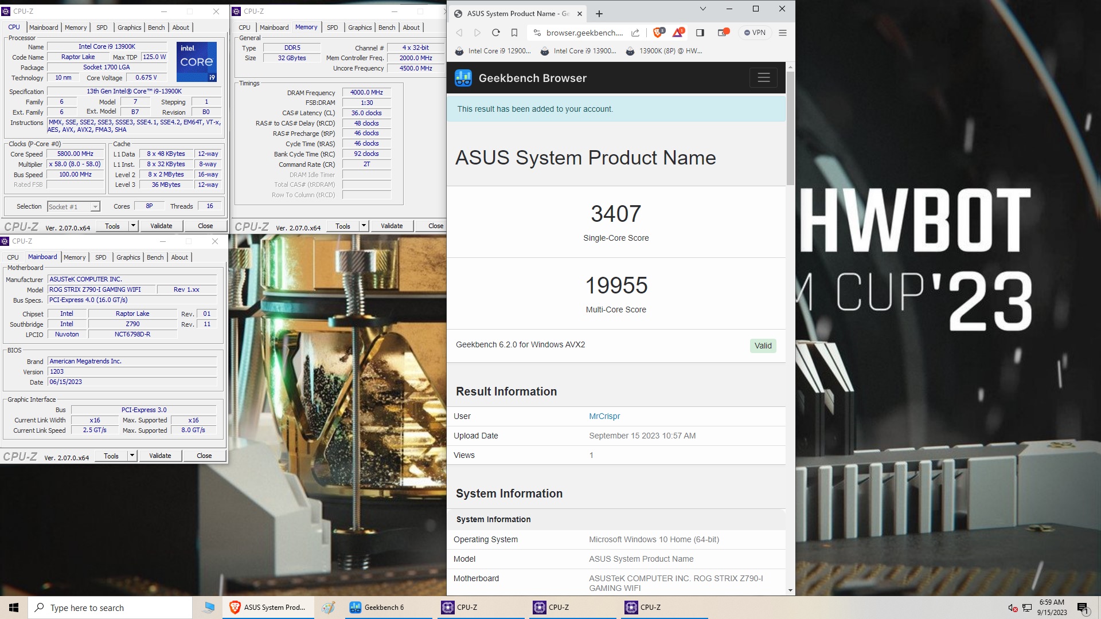The width and height of the screenshot is (1101, 619).
Task: Open the notification center icon
Action: point(1083,608)
